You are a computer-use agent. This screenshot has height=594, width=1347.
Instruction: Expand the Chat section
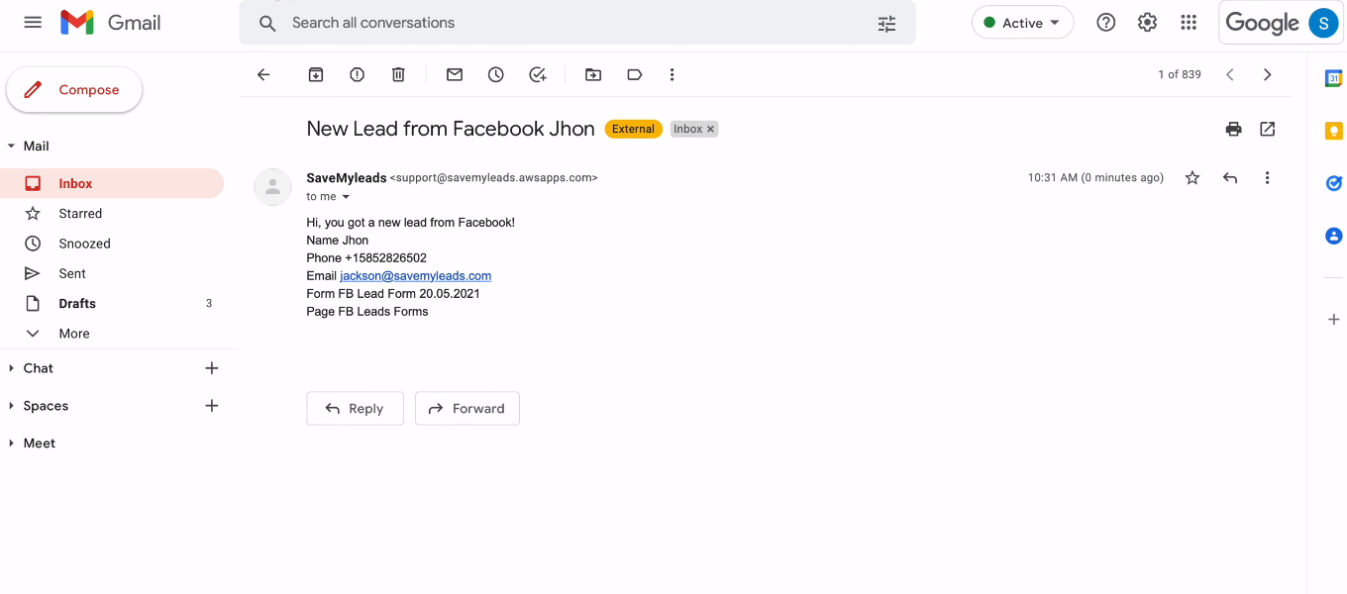12,368
